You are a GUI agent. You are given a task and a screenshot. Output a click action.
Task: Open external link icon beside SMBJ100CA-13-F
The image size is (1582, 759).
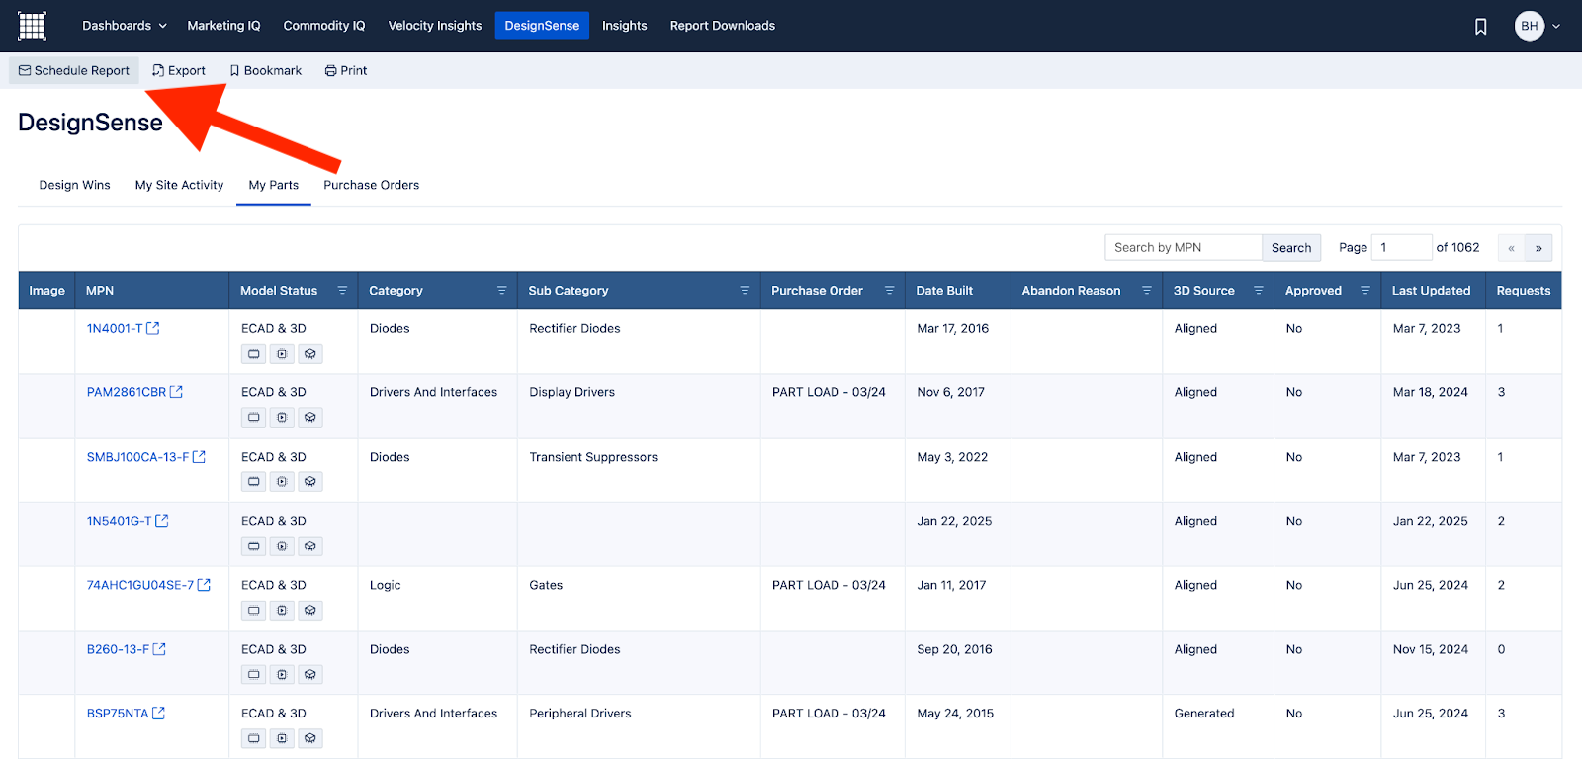pos(199,457)
